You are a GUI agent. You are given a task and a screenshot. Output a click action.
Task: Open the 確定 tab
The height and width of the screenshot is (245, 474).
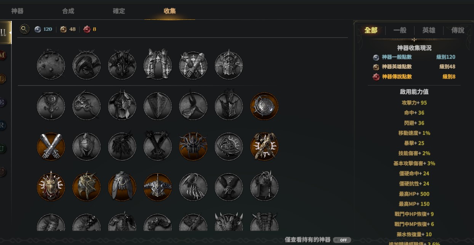coord(119,11)
